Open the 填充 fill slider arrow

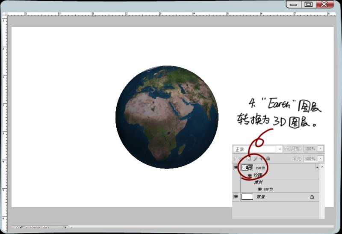pyautogui.click(x=321, y=159)
